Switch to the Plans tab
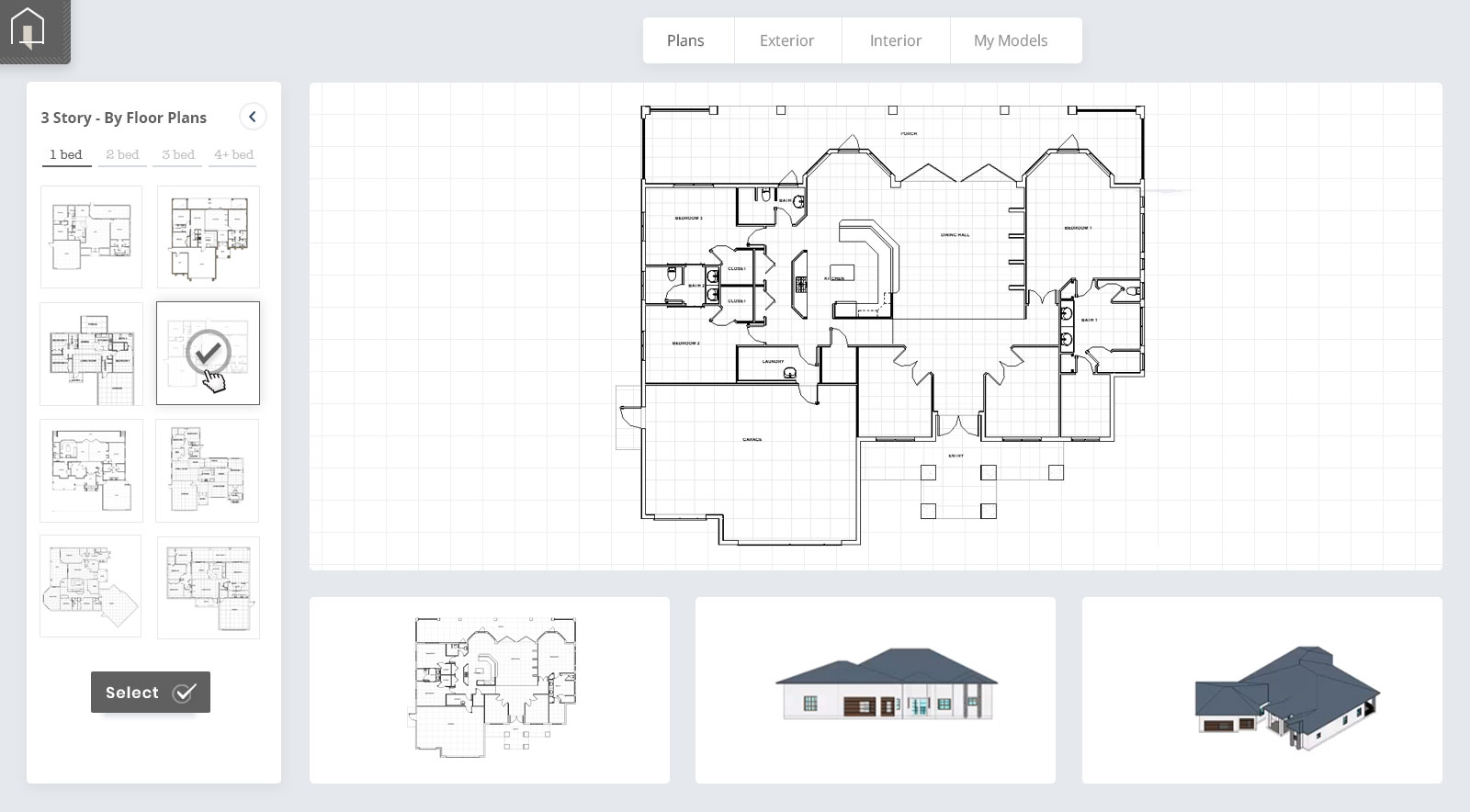Image resolution: width=1470 pixels, height=812 pixels. [x=685, y=40]
